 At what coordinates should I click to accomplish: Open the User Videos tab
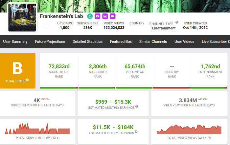[x=184, y=42]
